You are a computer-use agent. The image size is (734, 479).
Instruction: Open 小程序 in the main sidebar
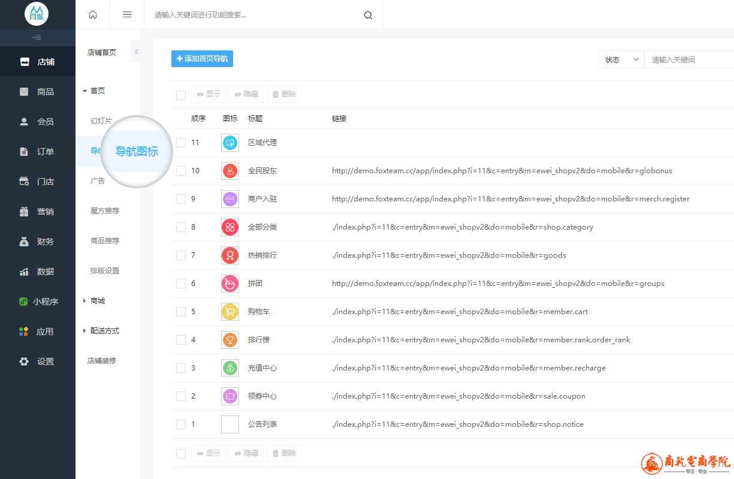click(38, 302)
